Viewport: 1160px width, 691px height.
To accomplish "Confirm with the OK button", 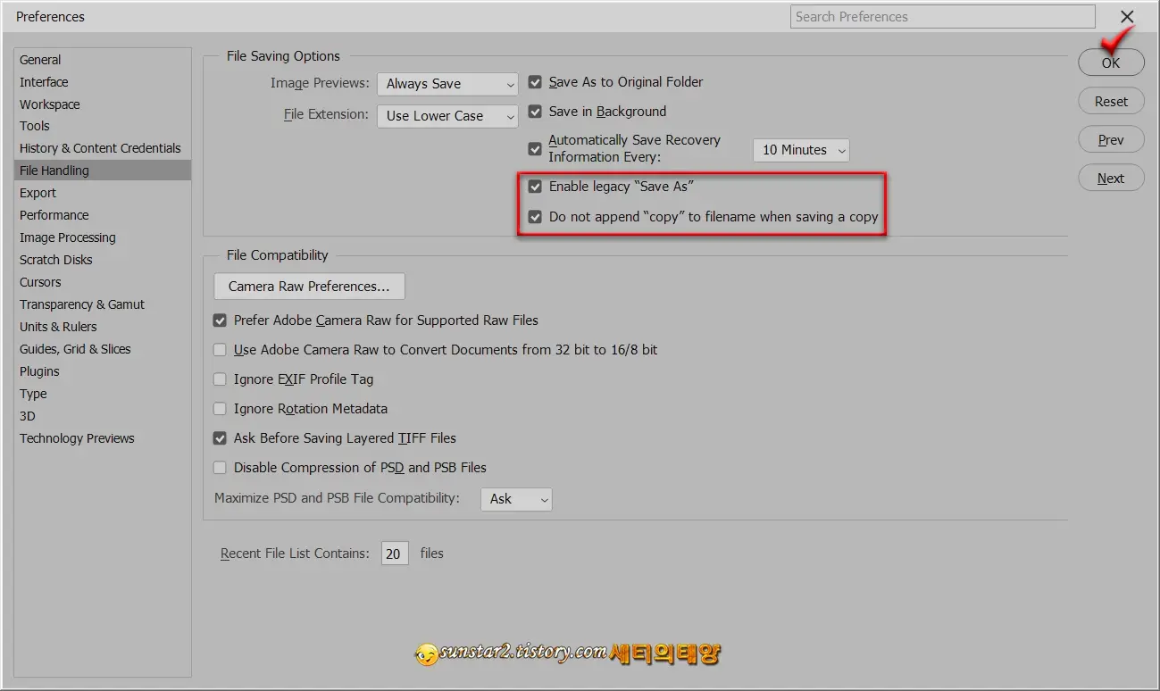I will pyautogui.click(x=1111, y=62).
